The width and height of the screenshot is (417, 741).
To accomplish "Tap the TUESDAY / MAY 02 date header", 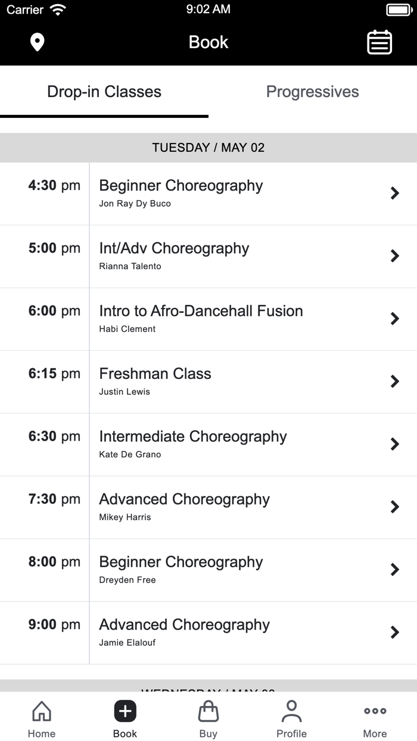I will click(208, 147).
